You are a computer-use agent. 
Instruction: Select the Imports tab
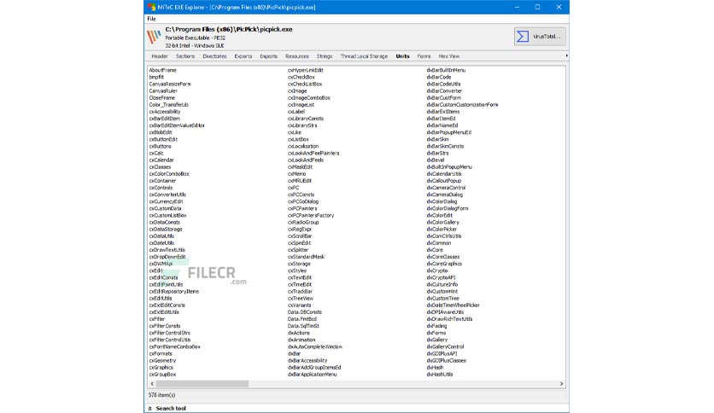point(269,56)
